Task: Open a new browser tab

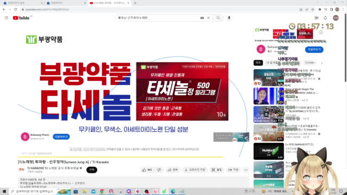Action: pos(135,3)
